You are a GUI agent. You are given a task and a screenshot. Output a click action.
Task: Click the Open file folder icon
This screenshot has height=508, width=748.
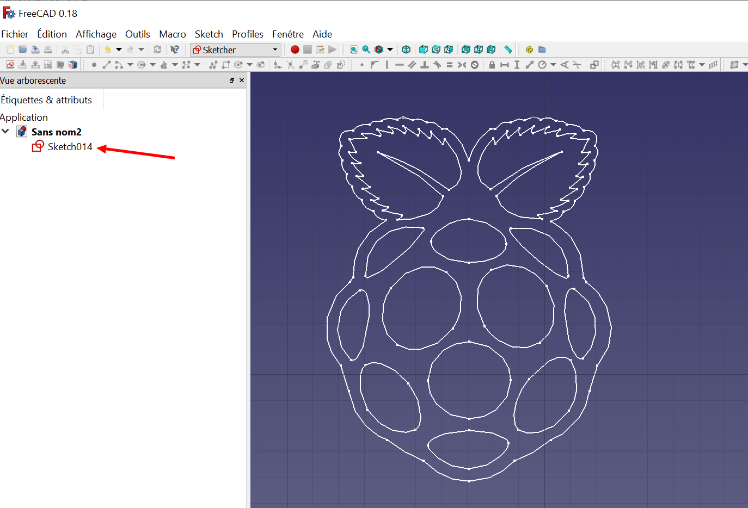(x=23, y=49)
